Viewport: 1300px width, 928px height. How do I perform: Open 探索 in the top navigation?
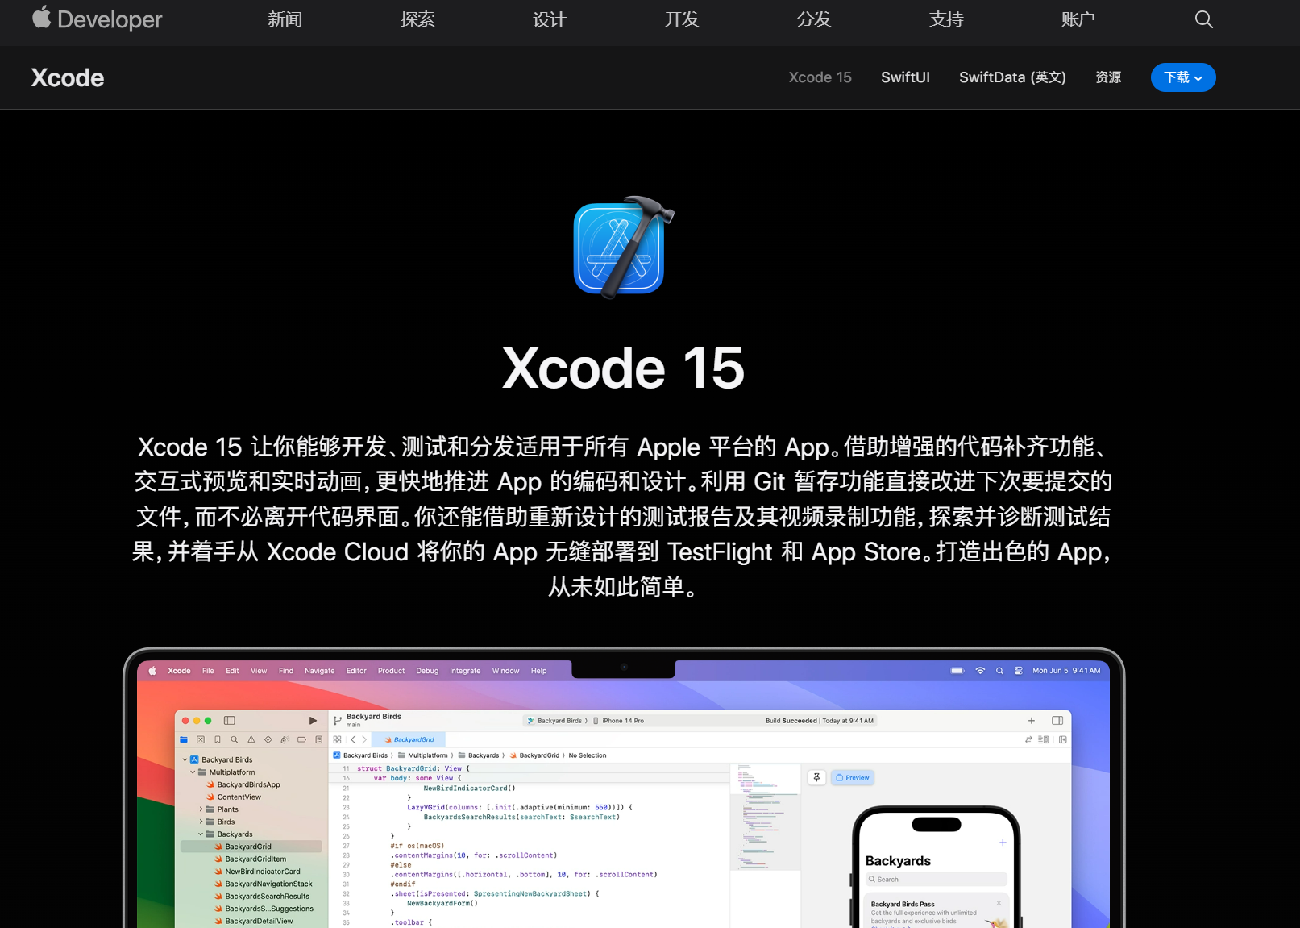(x=417, y=19)
